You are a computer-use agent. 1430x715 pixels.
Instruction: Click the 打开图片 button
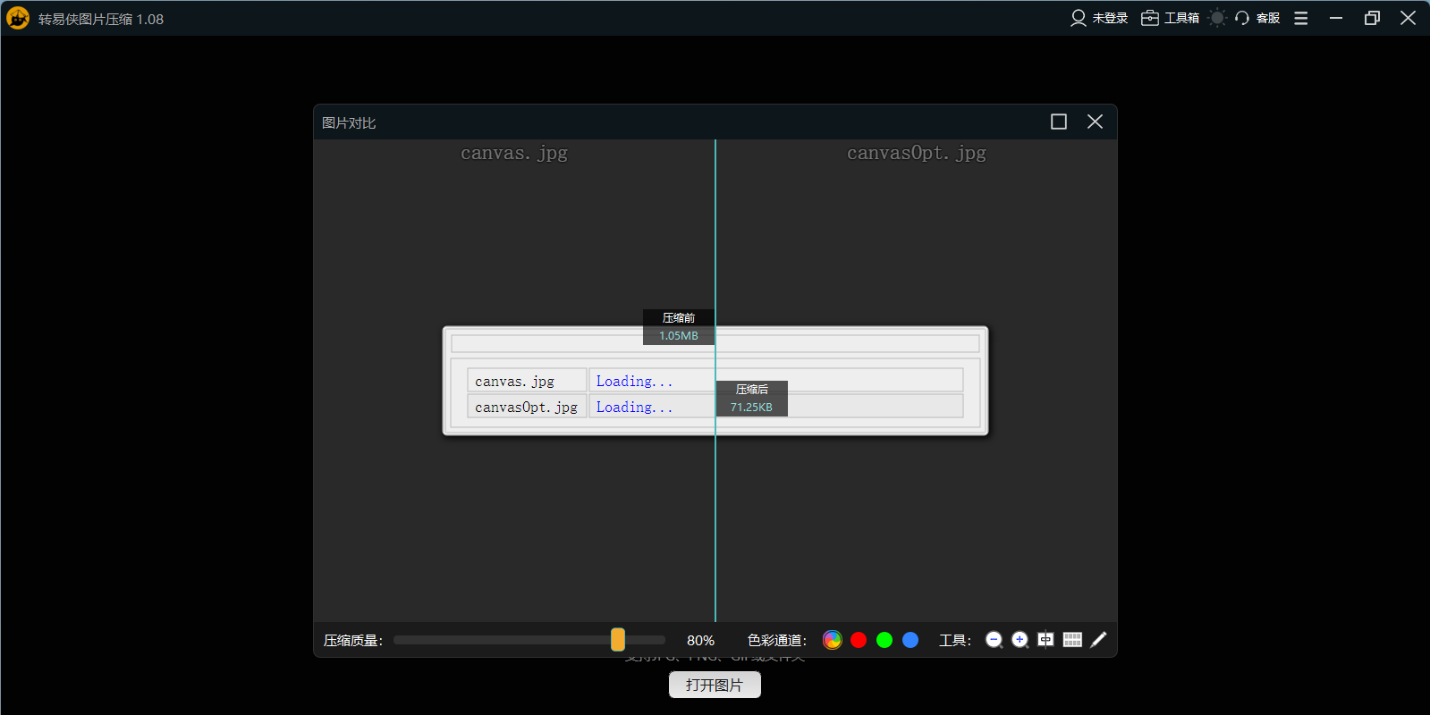(715, 685)
